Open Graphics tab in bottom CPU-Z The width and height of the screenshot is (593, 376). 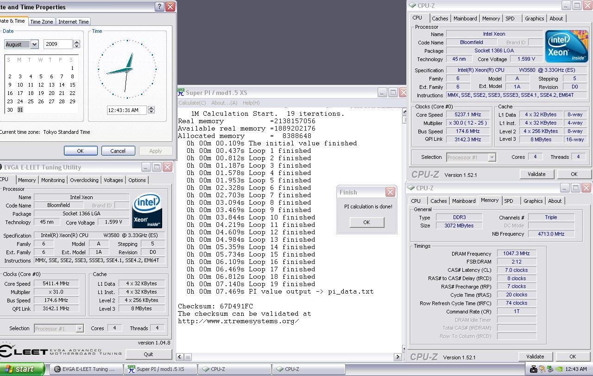click(x=533, y=201)
